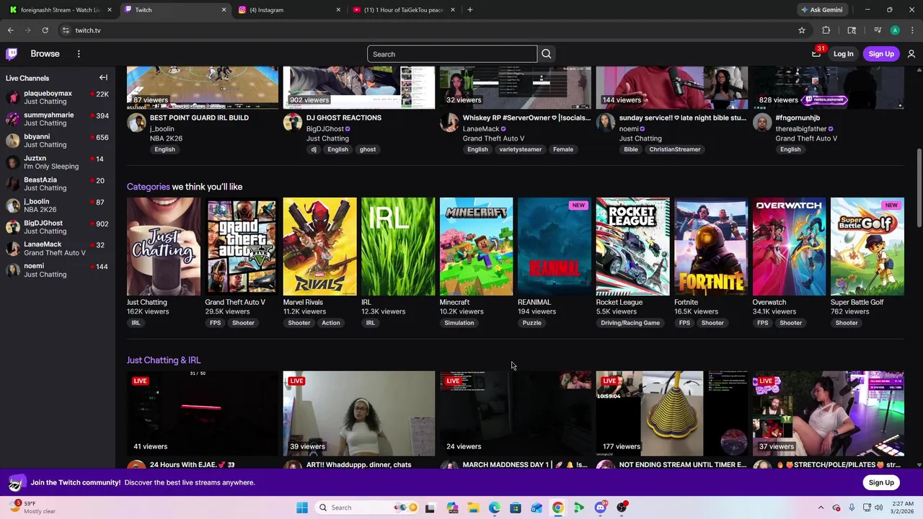This screenshot has width=923, height=519.
Task: Open BeastAzia channel in sidebar
Action: [x=58, y=184]
